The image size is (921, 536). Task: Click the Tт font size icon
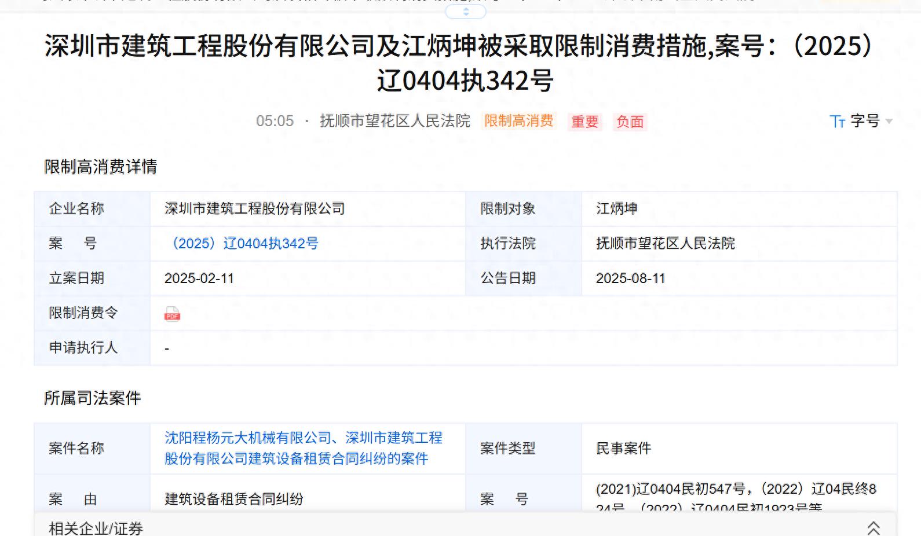pos(837,122)
